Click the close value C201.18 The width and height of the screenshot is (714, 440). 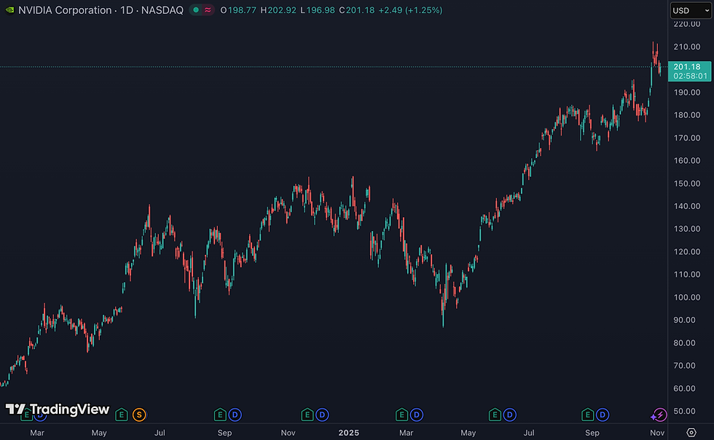(x=356, y=10)
